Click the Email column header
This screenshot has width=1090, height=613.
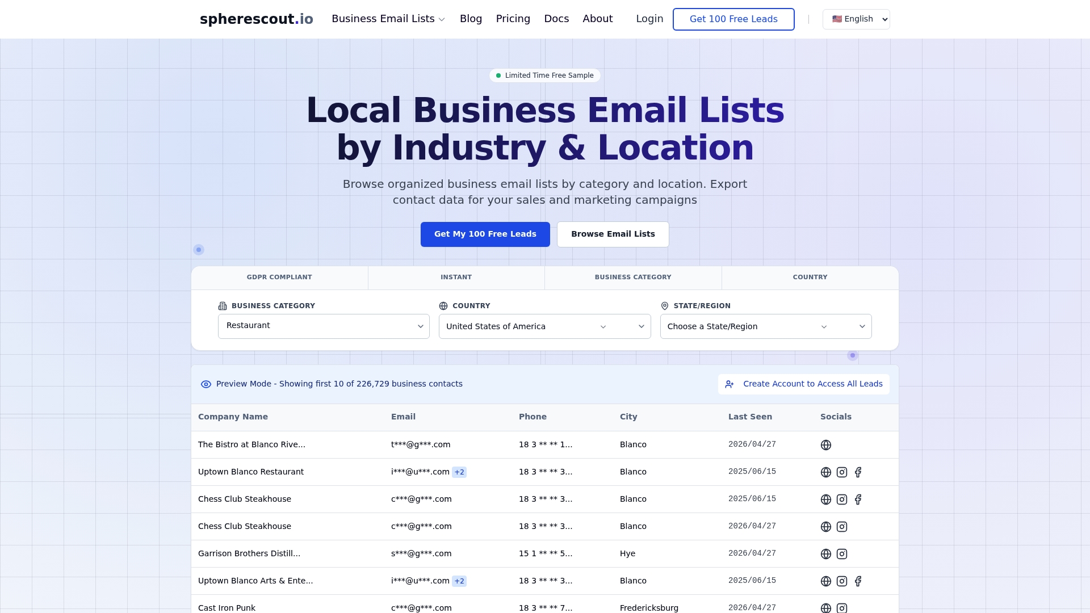403,417
